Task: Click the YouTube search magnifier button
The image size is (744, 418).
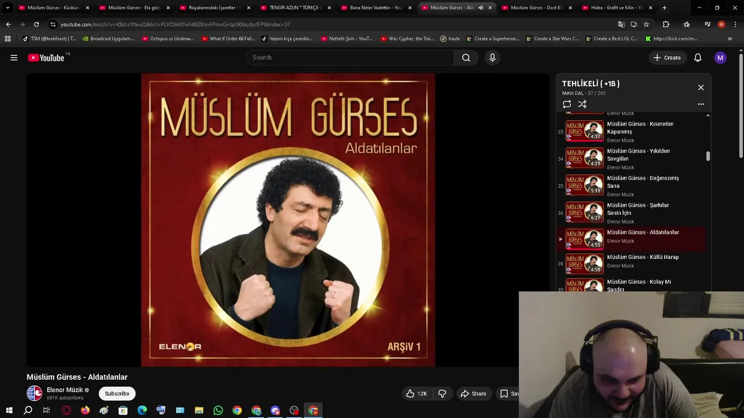Action: click(x=466, y=57)
